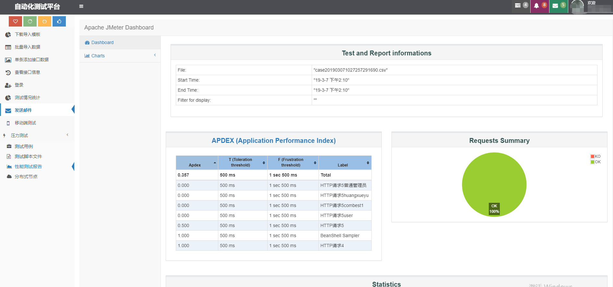Image resolution: width=613 pixels, height=287 pixels.
Task: Toggle the hamburger sidebar menu icon
Action: (81, 6)
